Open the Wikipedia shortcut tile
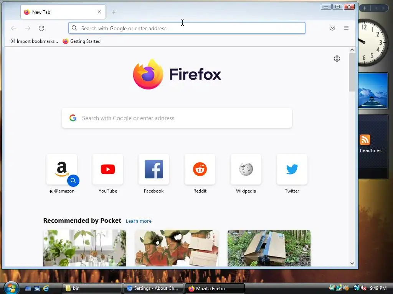Viewport: 393px width, 294px height. coord(246,169)
